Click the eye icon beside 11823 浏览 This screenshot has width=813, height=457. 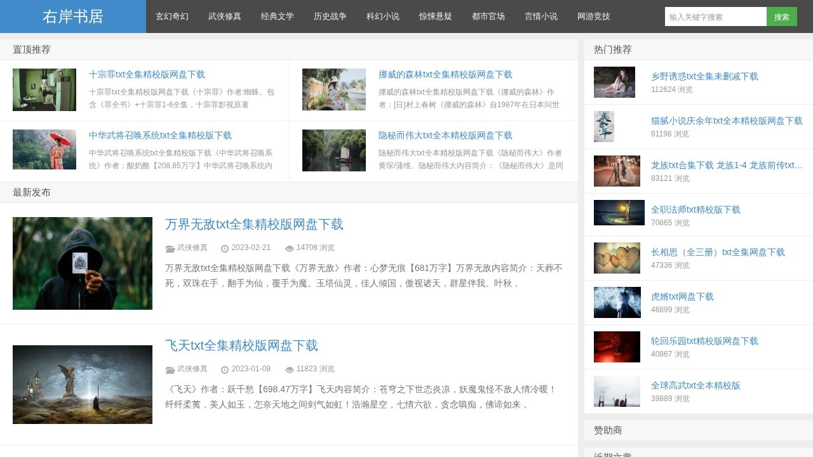click(x=290, y=369)
